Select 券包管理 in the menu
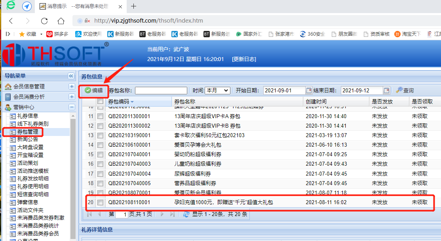The height and width of the screenshot is (241, 441). [x=27, y=132]
